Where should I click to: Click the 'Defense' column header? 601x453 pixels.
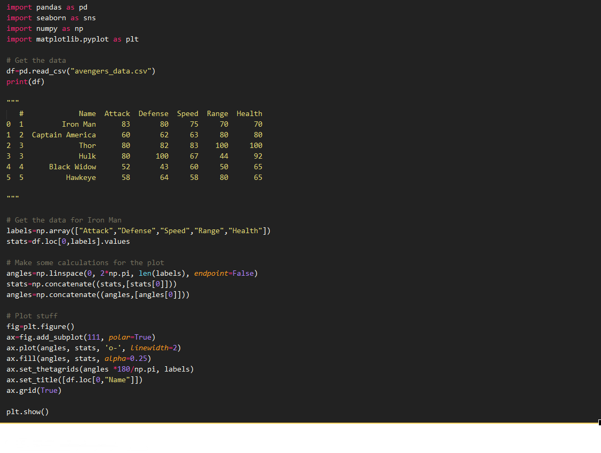tap(154, 113)
